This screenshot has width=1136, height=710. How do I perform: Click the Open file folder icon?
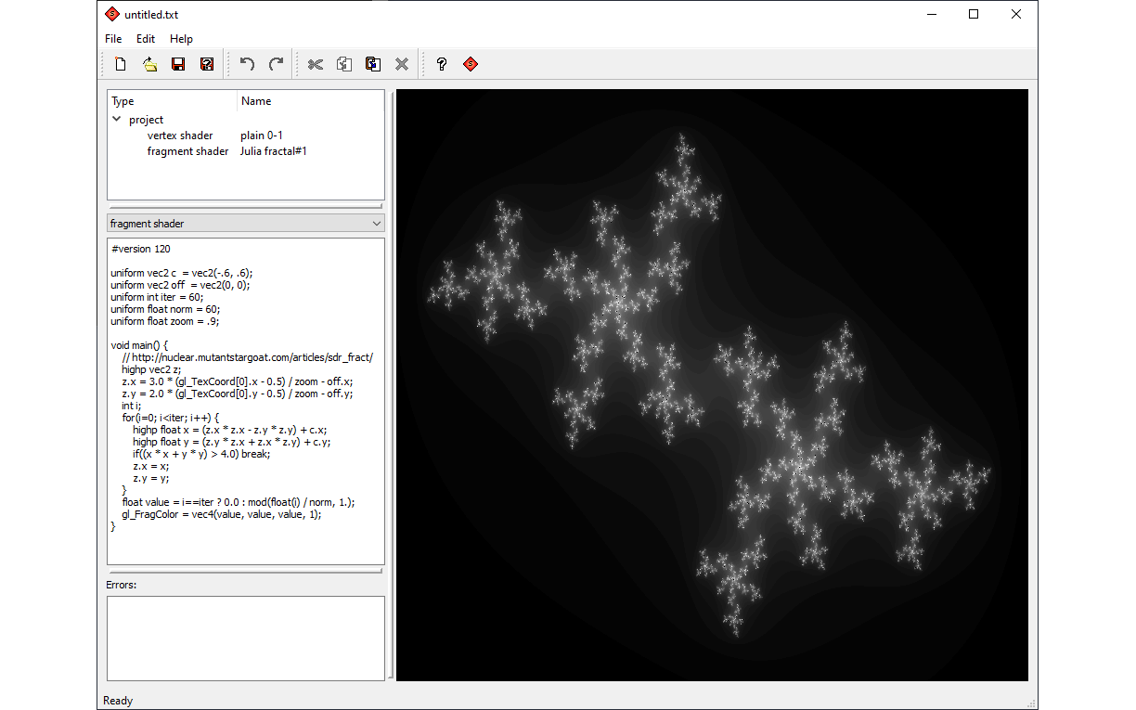coord(149,64)
